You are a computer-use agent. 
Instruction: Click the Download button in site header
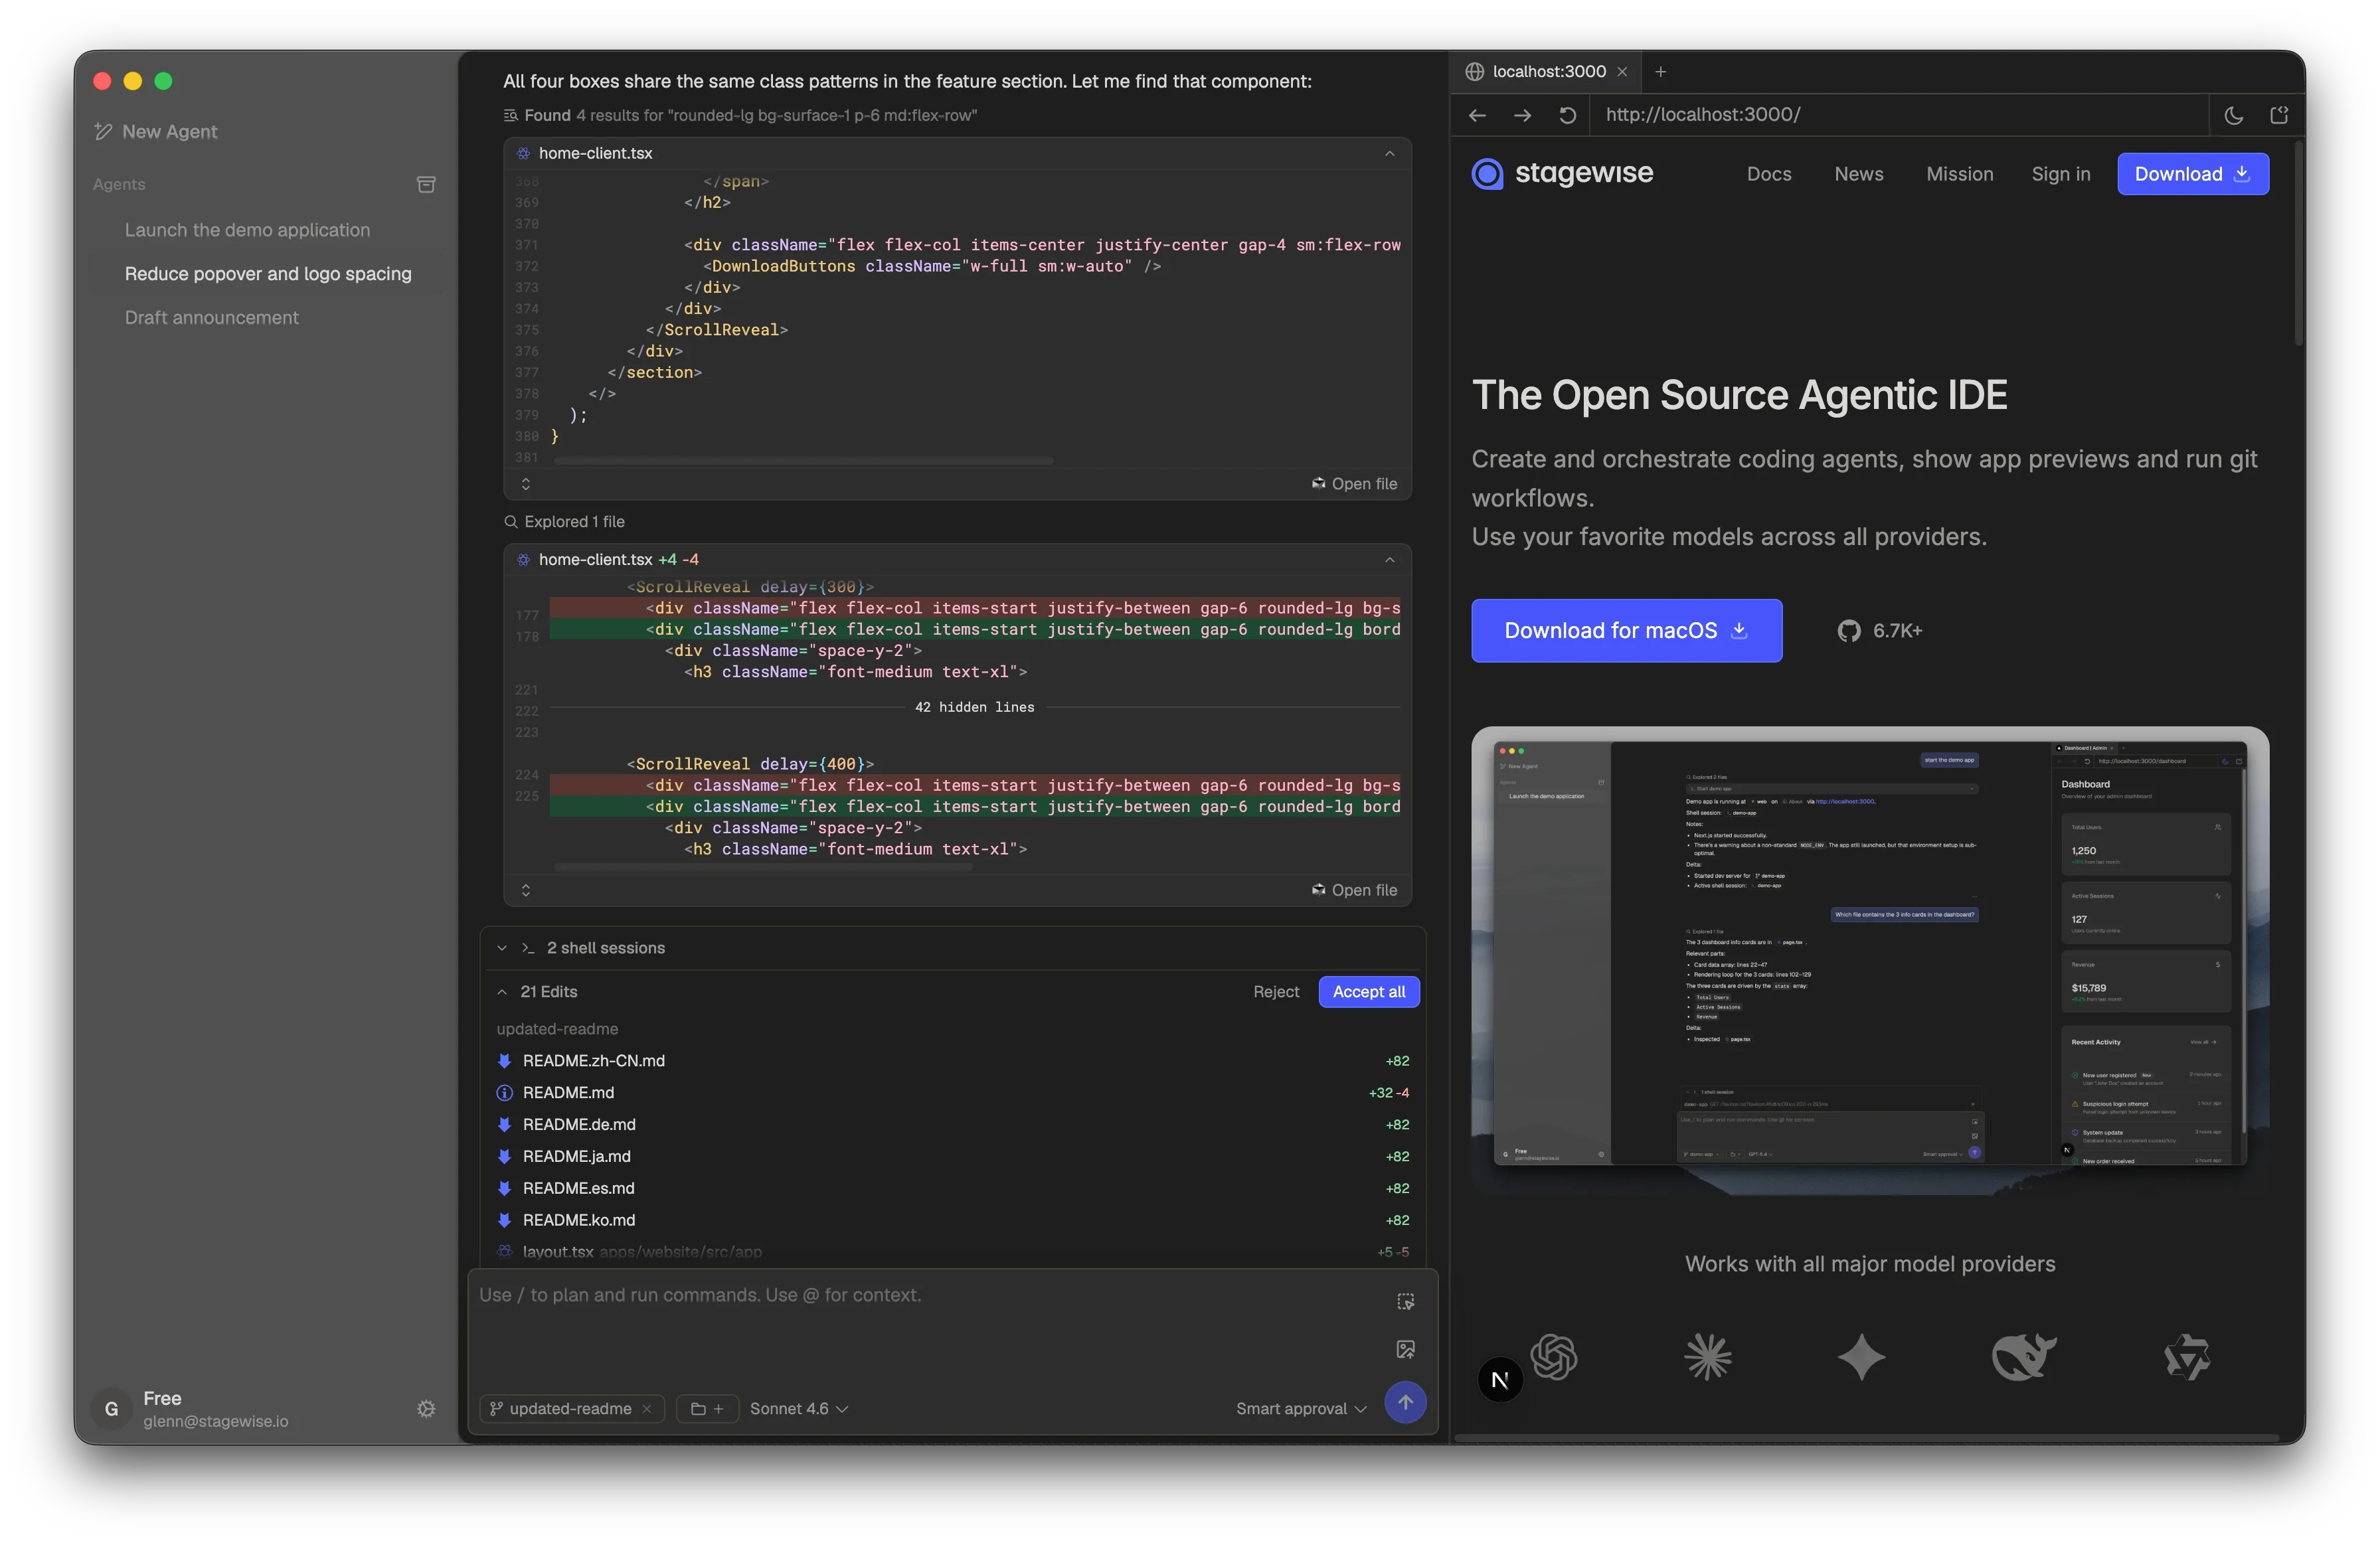pyautogui.click(x=2192, y=174)
